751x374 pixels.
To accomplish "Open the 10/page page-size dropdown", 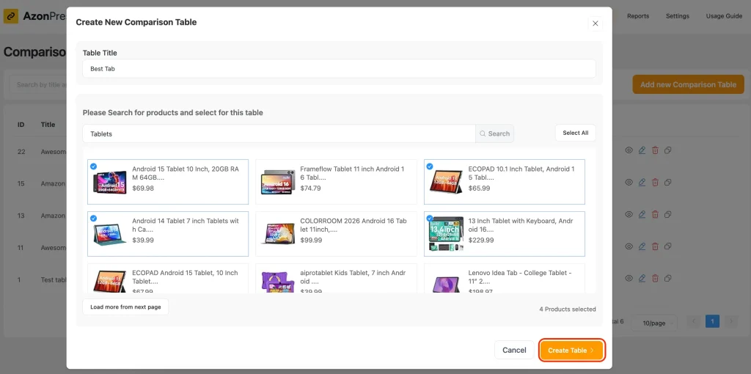I will pyautogui.click(x=654, y=323).
